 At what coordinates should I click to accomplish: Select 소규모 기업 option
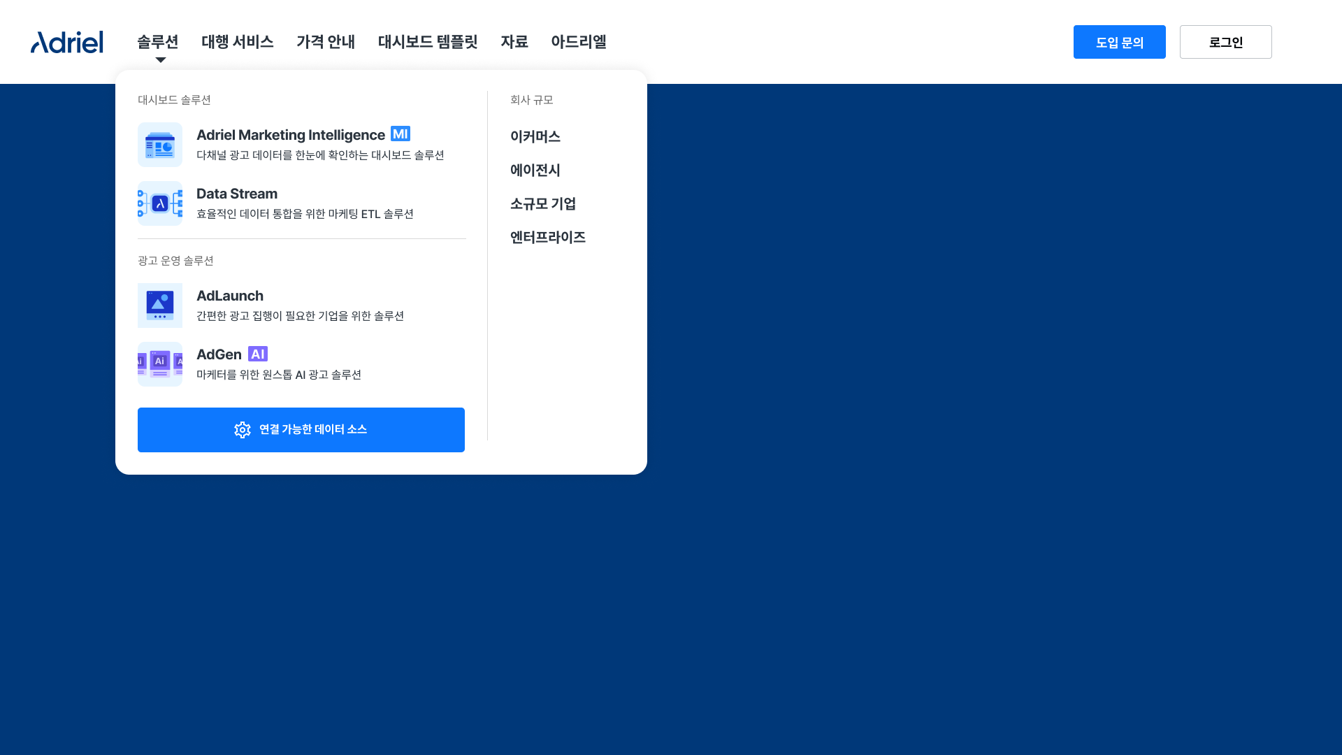pos(543,204)
